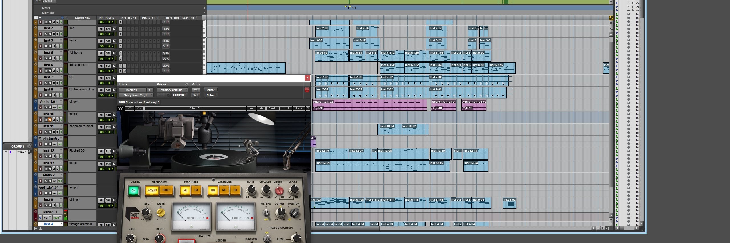Click the BYPASS button
The height and width of the screenshot is (243, 730).
point(210,90)
